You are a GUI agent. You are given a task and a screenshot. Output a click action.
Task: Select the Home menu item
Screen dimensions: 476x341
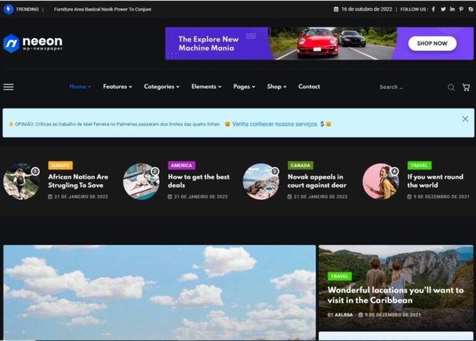coord(80,87)
